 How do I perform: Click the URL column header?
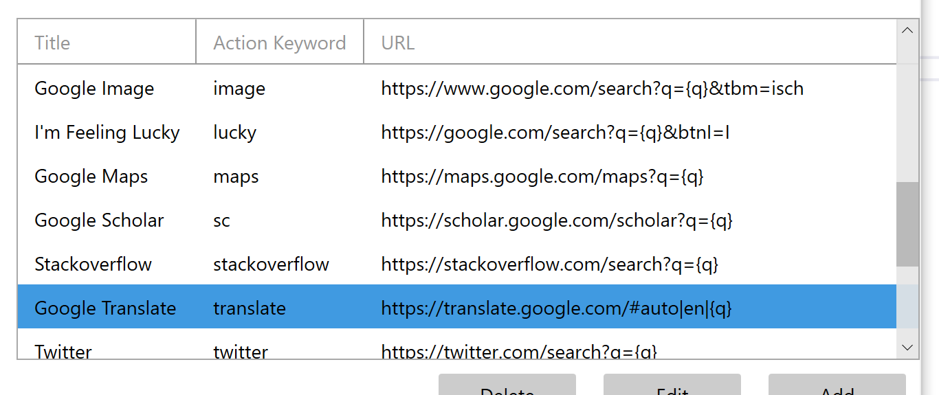click(630, 43)
